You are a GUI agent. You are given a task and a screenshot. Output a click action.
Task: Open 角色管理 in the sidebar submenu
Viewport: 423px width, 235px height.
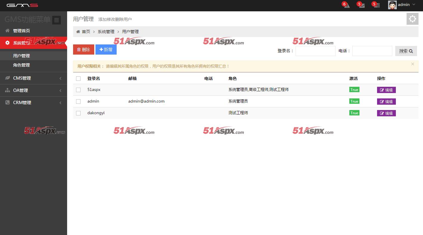(21, 65)
